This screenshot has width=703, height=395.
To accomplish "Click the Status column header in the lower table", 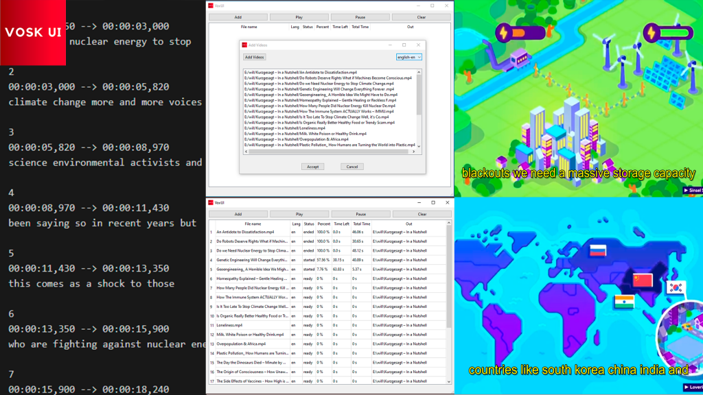I will click(309, 224).
